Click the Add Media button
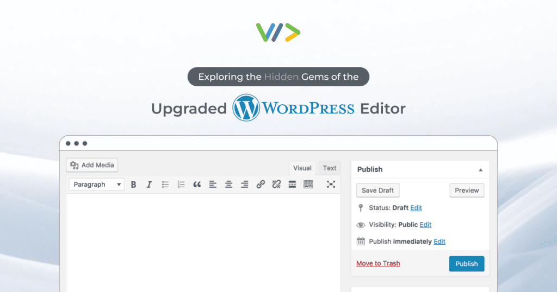 [92, 165]
